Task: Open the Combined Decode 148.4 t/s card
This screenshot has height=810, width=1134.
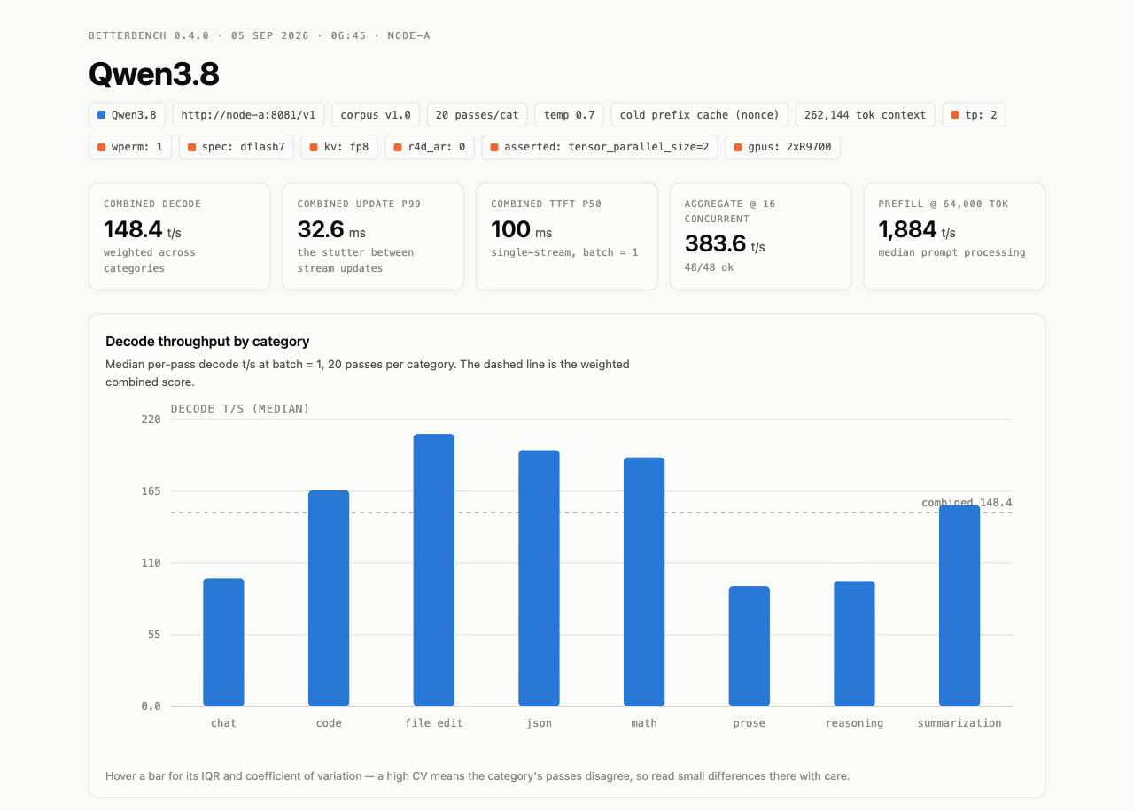Action: pos(179,236)
